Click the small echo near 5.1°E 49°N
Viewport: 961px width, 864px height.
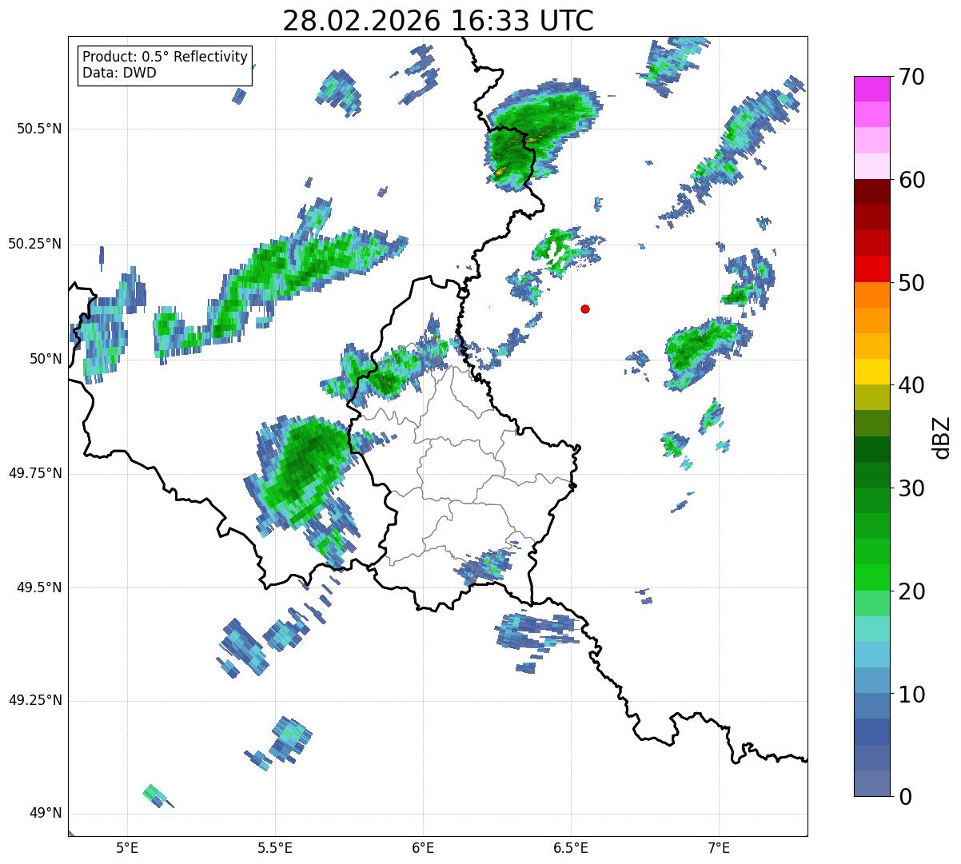[x=157, y=795]
